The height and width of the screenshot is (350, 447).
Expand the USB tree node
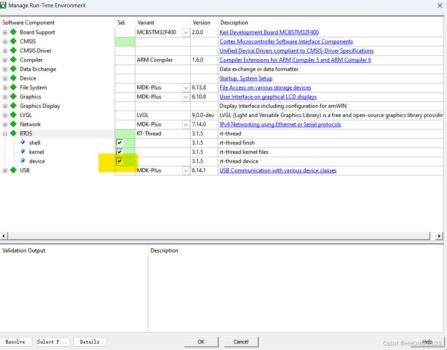click(5, 171)
